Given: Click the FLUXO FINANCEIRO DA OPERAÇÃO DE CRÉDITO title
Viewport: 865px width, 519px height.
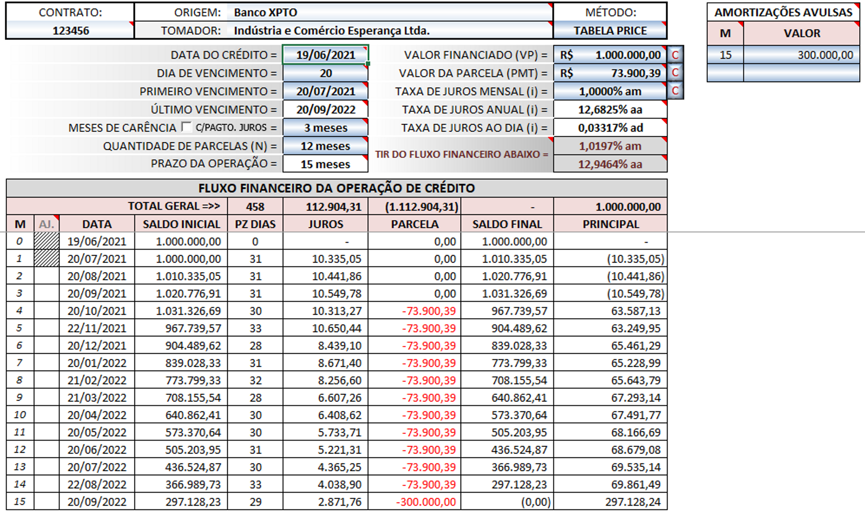Looking at the screenshot, I should coord(337,188).
